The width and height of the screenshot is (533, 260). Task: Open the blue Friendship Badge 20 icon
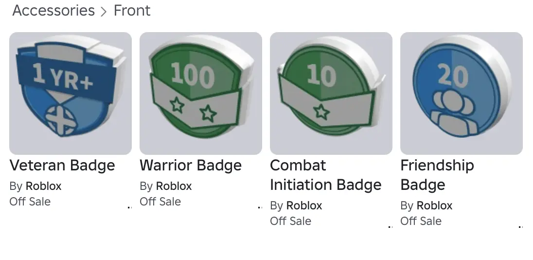(x=461, y=93)
